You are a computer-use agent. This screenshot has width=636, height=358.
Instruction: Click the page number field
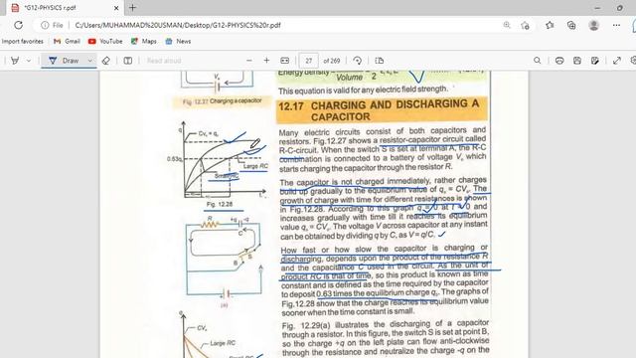[x=309, y=61]
